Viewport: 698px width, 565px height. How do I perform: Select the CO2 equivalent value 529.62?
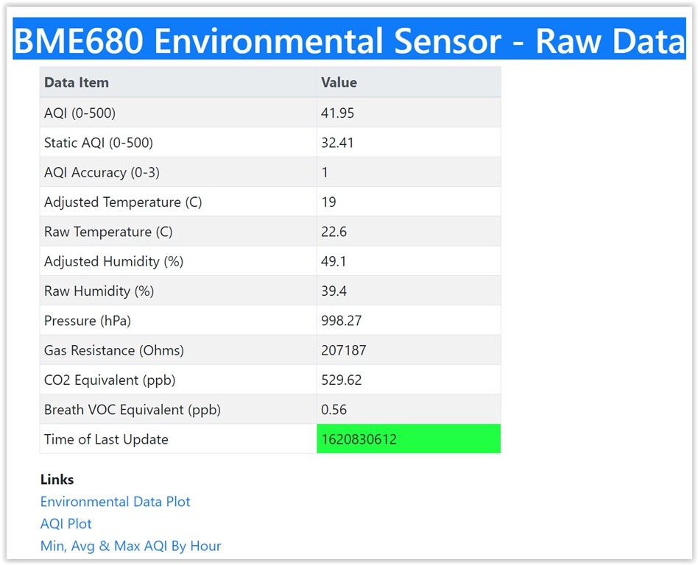pos(342,380)
